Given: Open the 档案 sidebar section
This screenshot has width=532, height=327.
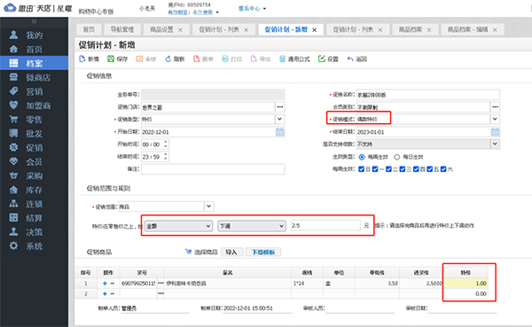Looking at the screenshot, I should [34, 63].
